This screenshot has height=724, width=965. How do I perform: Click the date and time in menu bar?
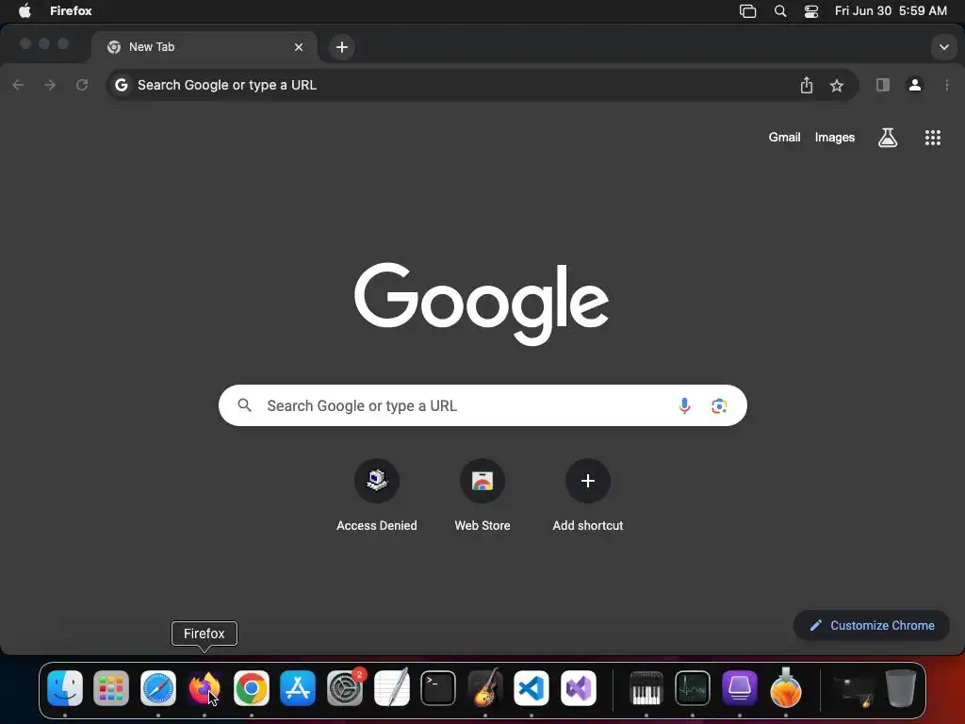[891, 11]
